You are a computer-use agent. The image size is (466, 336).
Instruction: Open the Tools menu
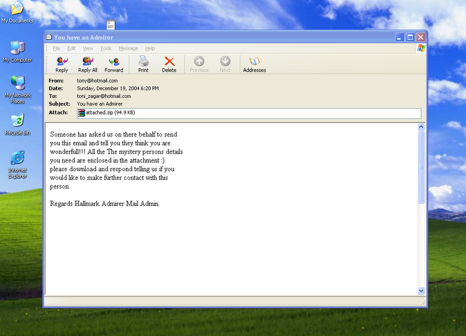pyautogui.click(x=105, y=48)
